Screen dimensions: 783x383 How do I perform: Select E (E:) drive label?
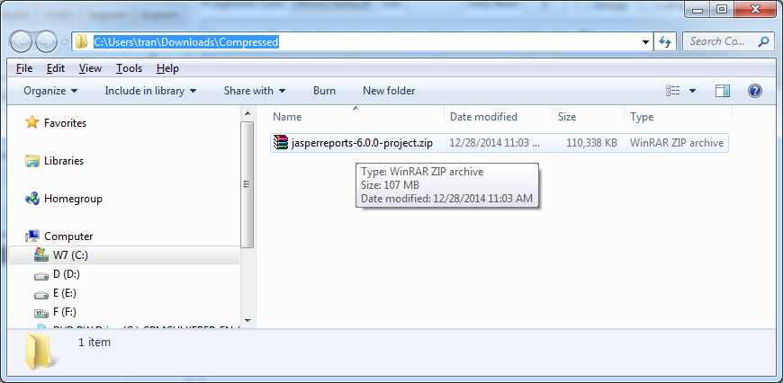coord(65,293)
